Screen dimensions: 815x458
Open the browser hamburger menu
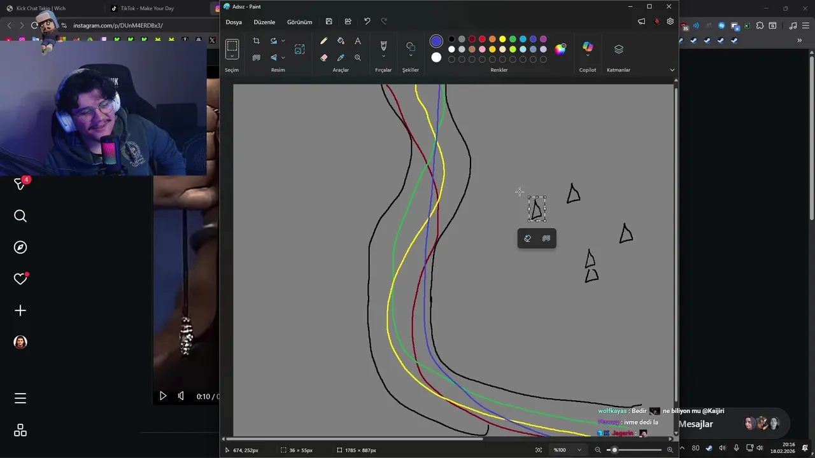point(805,25)
